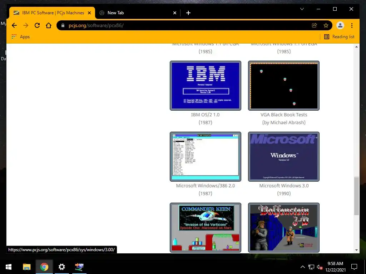Open network status in system tray

(311, 267)
